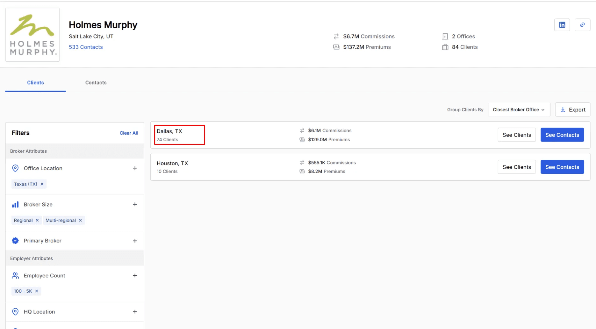Click the Broker Size bar chart icon

15,204
